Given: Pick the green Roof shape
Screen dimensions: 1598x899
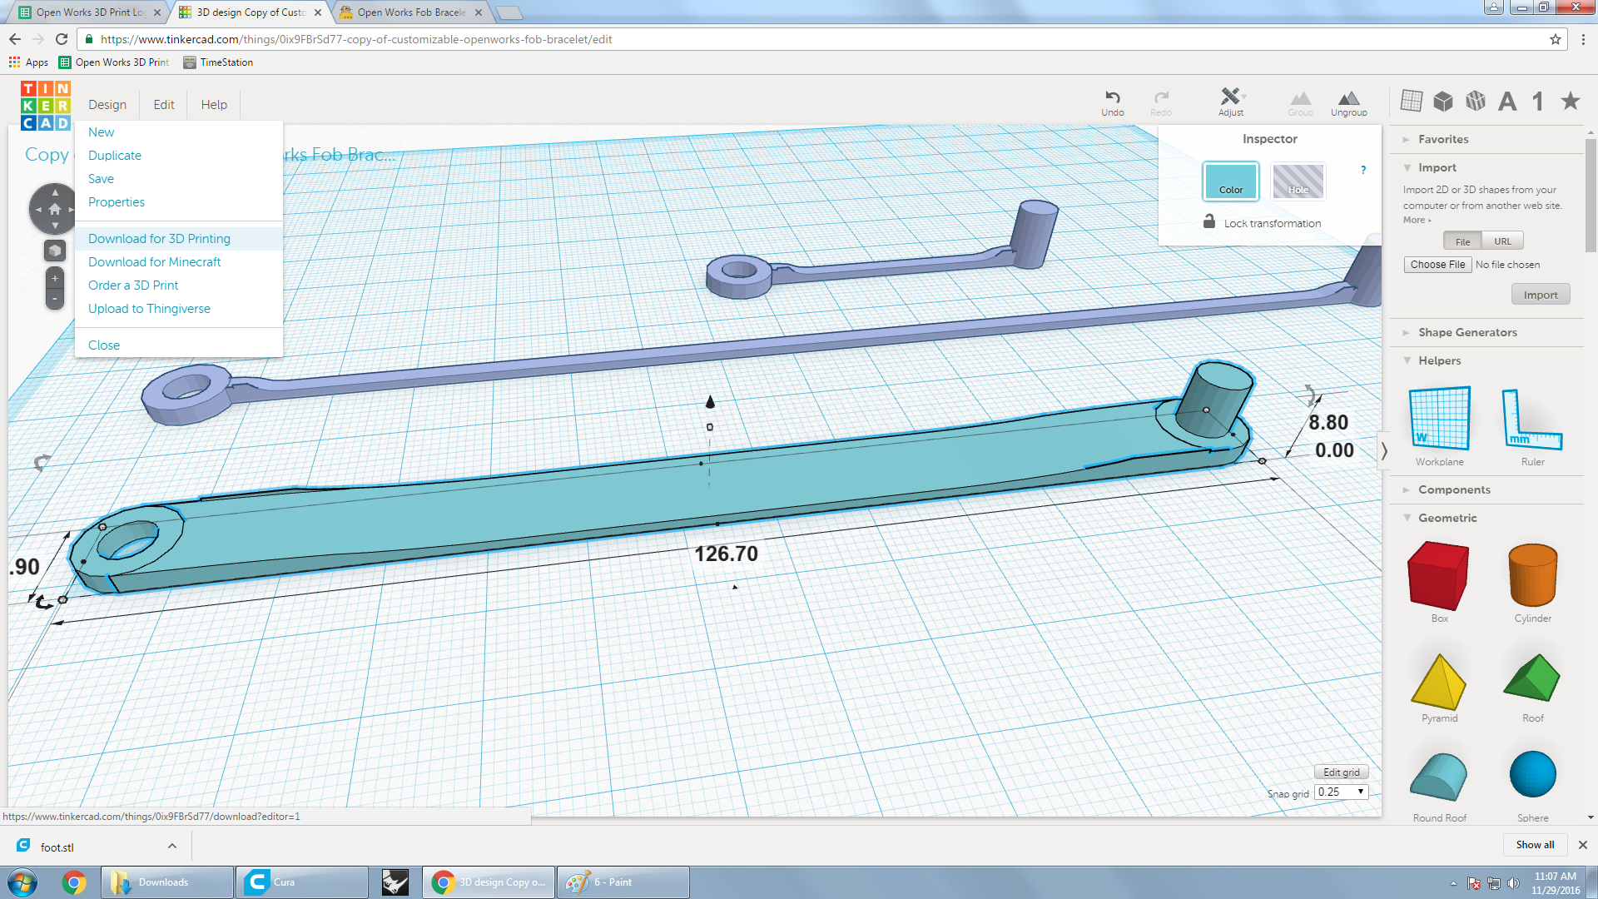Looking at the screenshot, I should [1532, 688].
